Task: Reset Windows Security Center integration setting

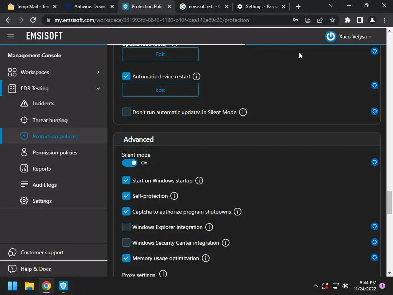Action: coord(375,242)
